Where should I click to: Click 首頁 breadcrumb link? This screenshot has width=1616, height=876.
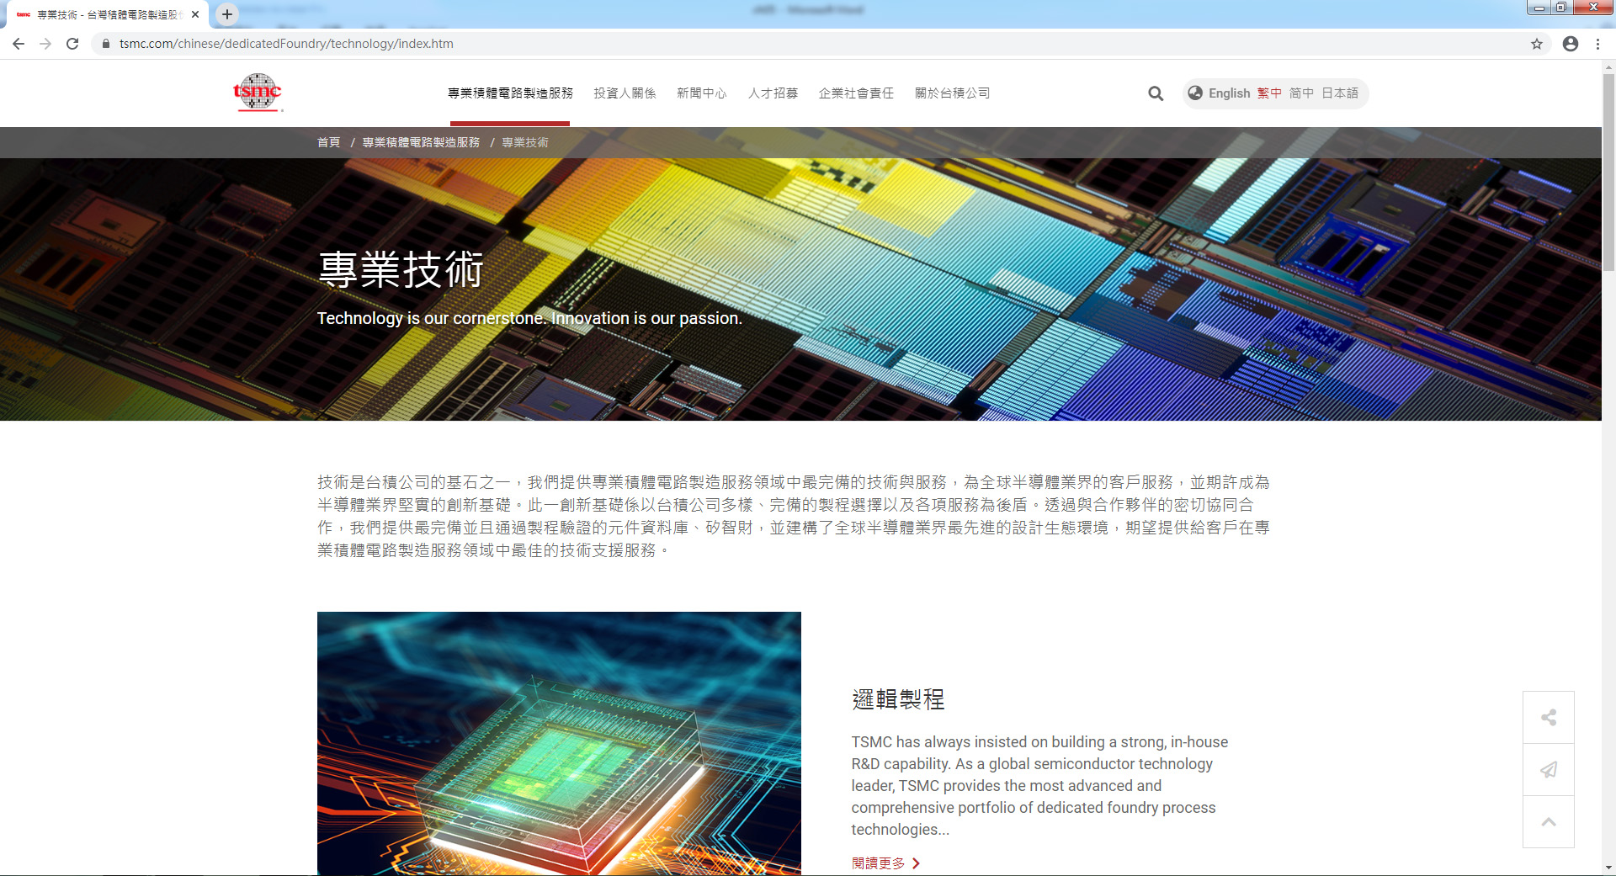click(328, 142)
